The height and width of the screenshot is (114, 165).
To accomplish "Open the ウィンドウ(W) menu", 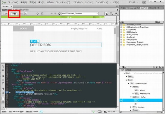I will pyautogui.click(x=102, y=2).
